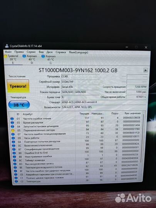This screenshot has height=208, width=156.
Task: Click the blue status dot for attribute 01
Action: (x=12, y=119)
